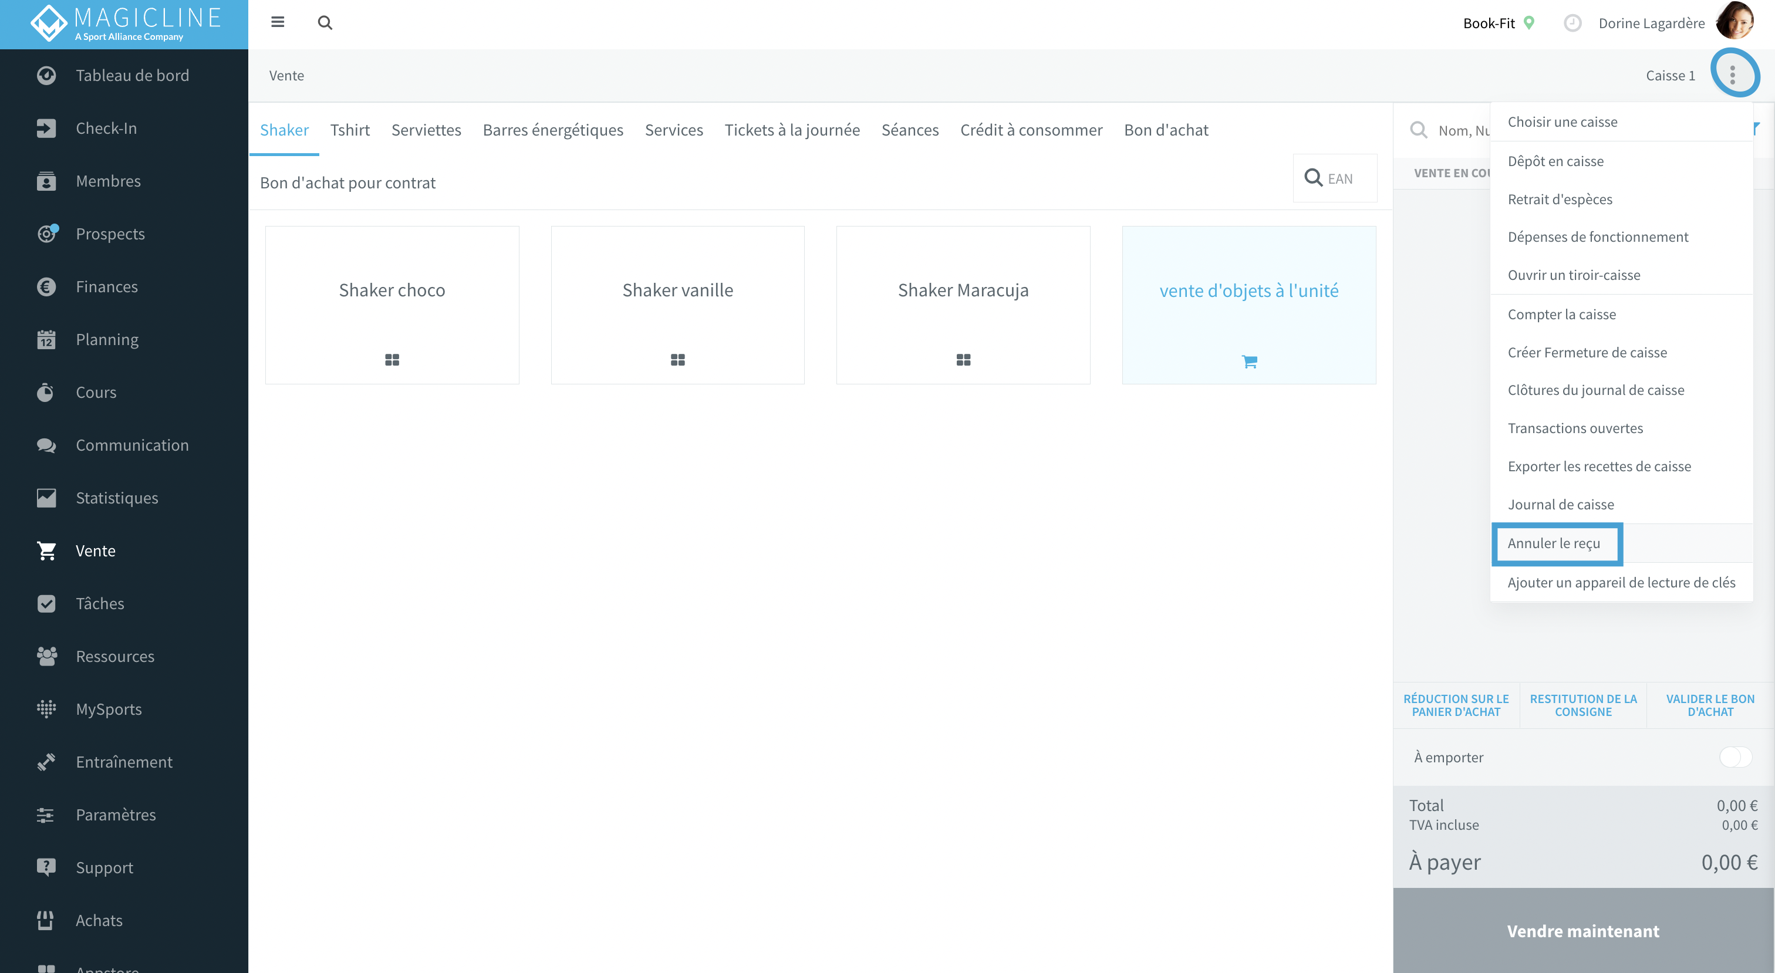The image size is (1775, 973).
Task: Open the Achats shop icon
Action: [46, 921]
